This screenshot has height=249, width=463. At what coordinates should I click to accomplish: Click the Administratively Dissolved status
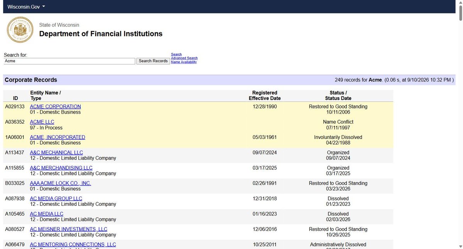pyautogui.click(x=338, y=244)
